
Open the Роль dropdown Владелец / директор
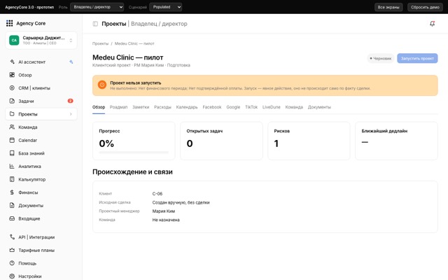click(x=97, y=7)
